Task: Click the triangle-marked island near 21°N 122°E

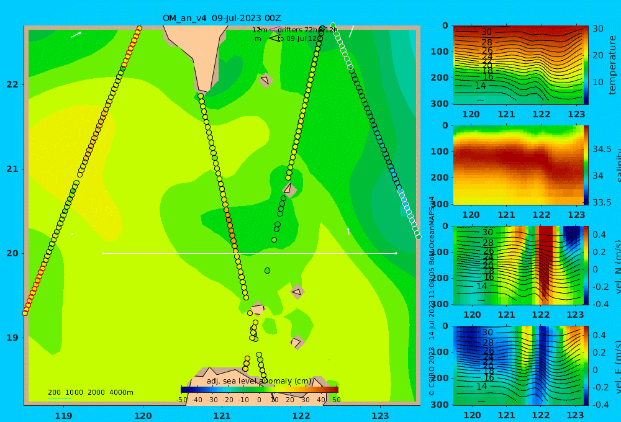Action: [x=289, y=189]
